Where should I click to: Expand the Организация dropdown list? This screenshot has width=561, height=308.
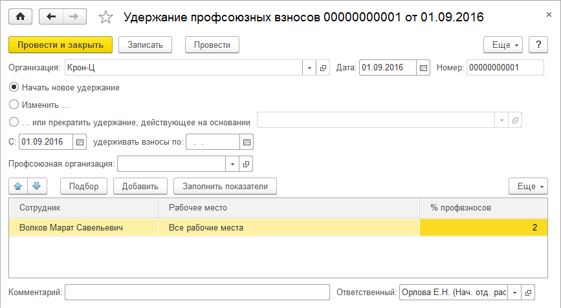click(x=309, y=67)
